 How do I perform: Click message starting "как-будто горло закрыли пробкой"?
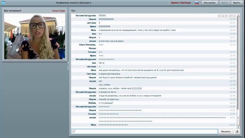point(127,77)
